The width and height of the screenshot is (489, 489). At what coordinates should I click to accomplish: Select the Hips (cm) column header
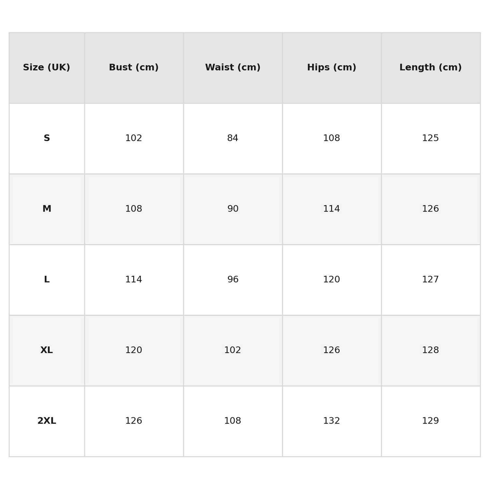(332, 68)
